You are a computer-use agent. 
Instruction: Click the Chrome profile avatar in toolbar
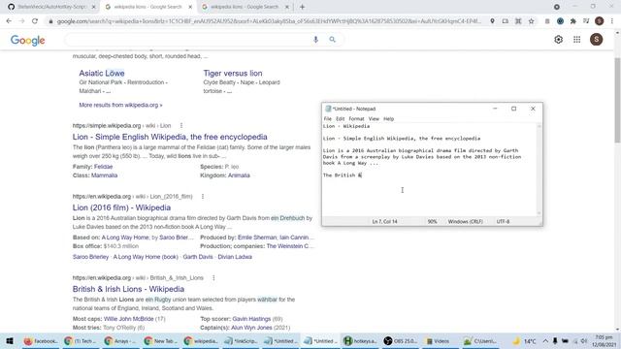click(x=600, y=21)
